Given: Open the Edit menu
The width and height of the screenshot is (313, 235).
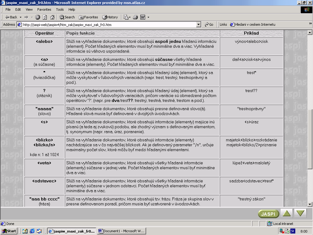Looking at the screenshot, I should 18,9.
